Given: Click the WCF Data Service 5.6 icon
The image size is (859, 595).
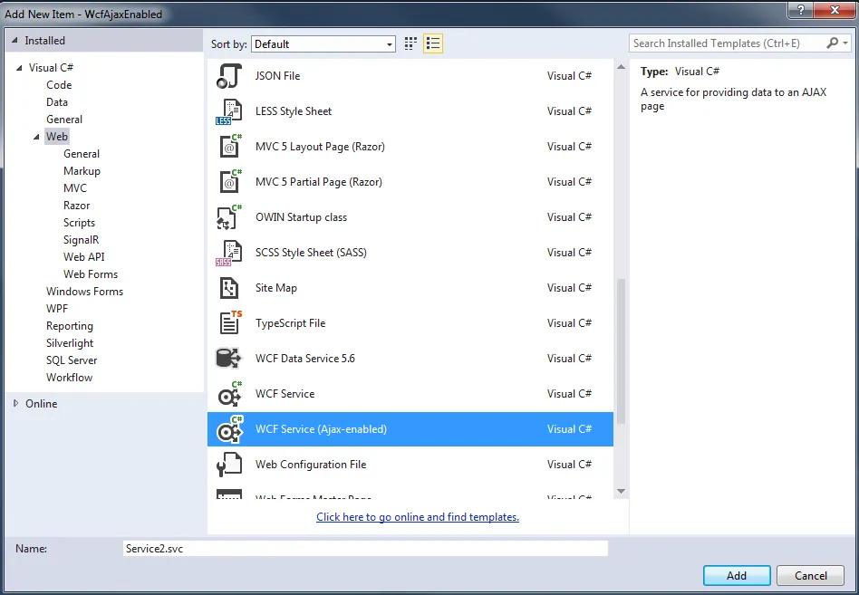Looking at the screenshot, I should (x=228, y=359).
